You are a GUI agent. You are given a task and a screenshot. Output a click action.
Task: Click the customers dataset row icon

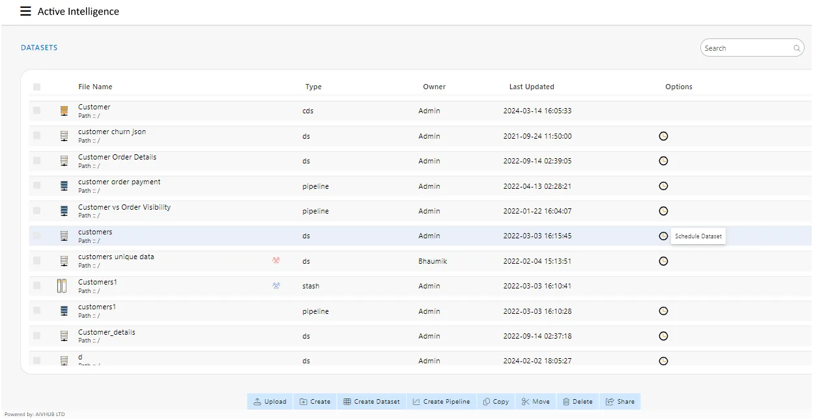pos(64,236)
